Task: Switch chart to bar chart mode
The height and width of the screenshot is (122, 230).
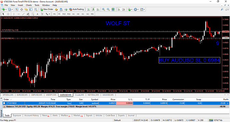Action: 88,10
